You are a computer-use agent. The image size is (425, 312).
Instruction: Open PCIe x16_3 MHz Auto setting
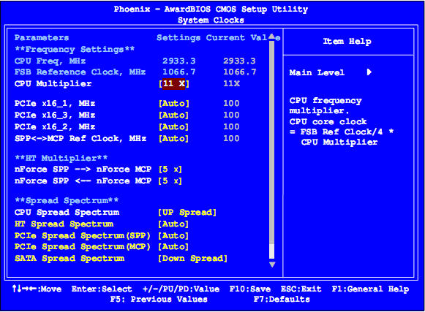pos(174,115)
